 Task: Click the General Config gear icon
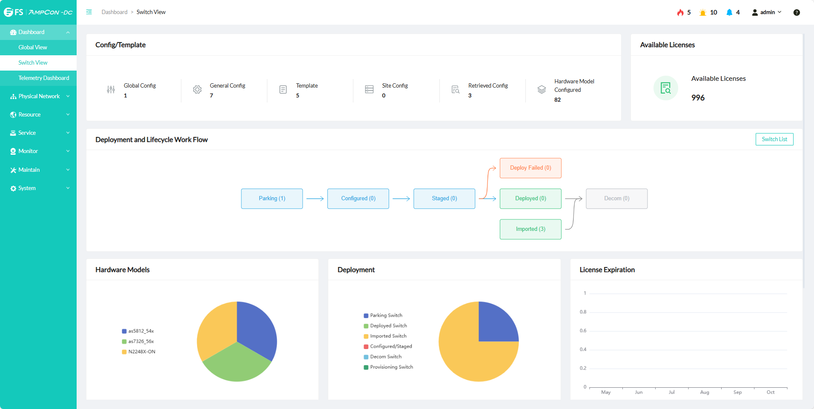pos(197,90)
